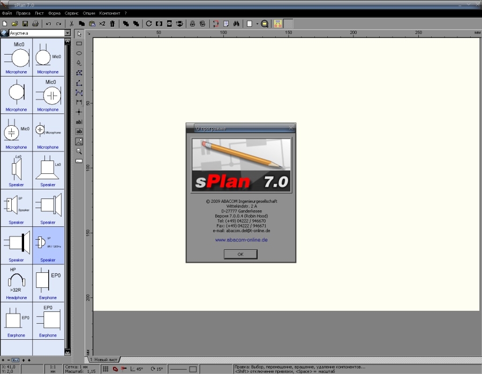Click the 15° rotation angle setting
The height and width of the screenshot is (374, 482).
[x=156, y=369]
